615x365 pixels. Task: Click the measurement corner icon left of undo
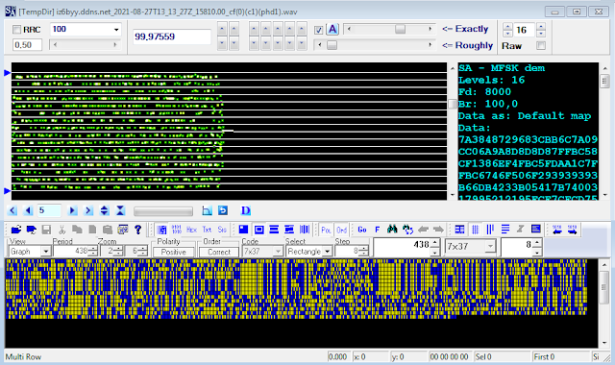(x=207, y=211)
